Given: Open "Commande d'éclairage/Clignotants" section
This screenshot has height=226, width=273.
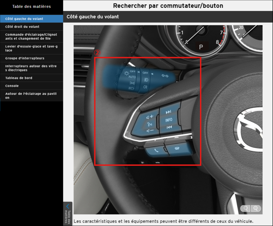Looking at the screenshot, I should point(31,37).
